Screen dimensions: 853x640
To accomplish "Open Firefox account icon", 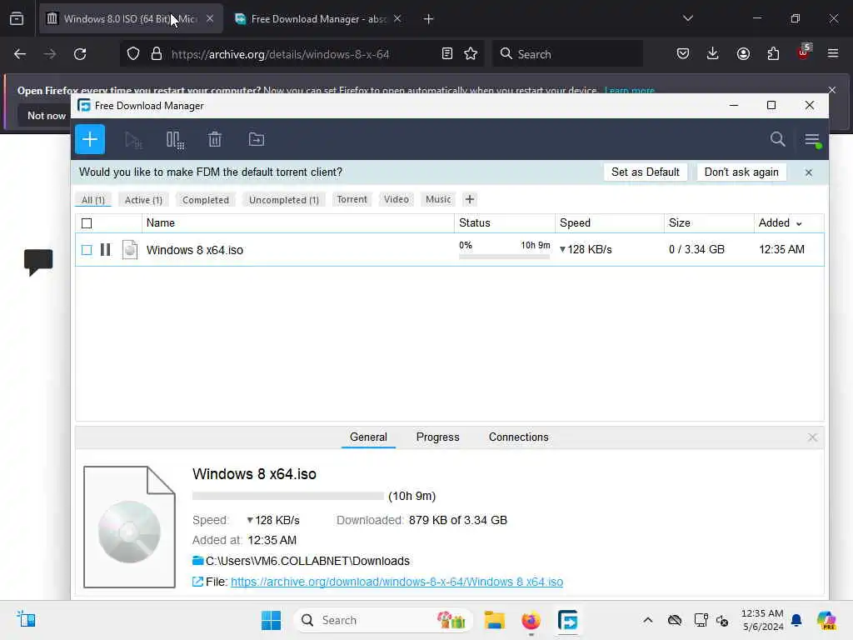I will (743, 53).
